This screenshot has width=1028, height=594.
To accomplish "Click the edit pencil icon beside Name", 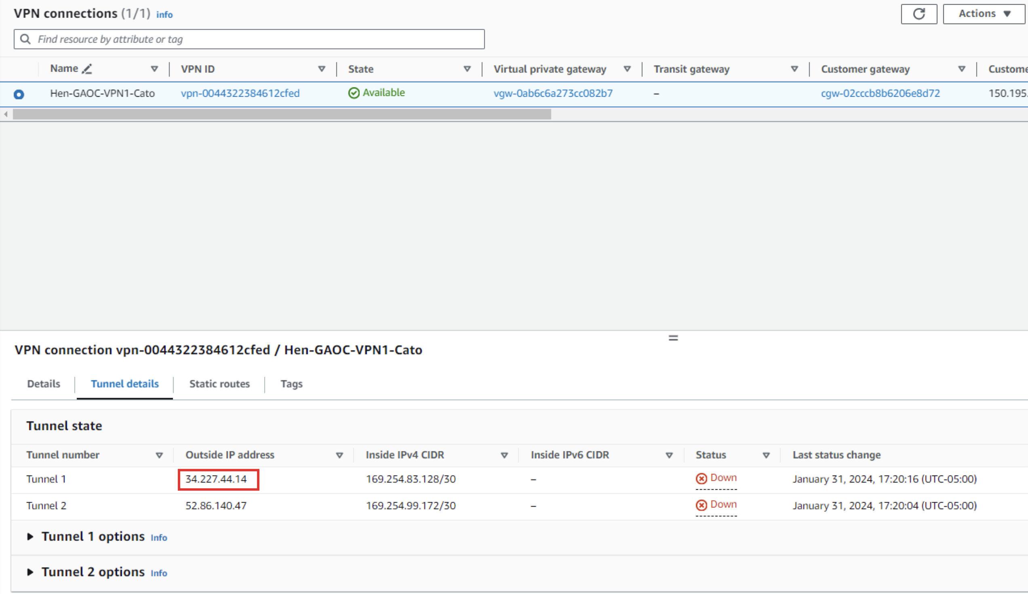I will pyautogui.click(x=86, y=69).
